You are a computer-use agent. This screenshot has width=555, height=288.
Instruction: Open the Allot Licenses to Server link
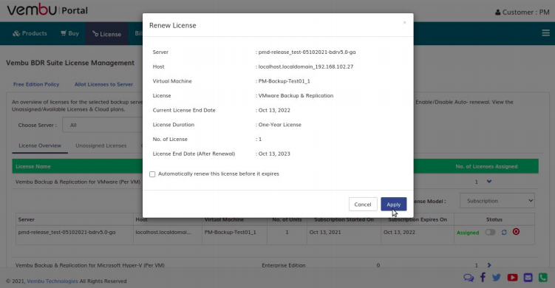pos(103,84)
